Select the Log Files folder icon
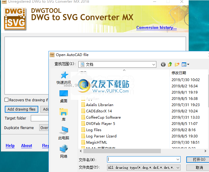Image resolution: width=209 pixels, height=172 pixels. click(x=83, y=130)
